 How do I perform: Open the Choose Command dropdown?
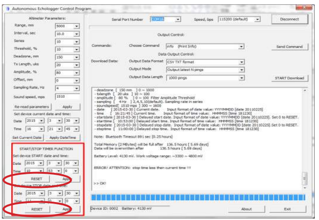point(241,47)
